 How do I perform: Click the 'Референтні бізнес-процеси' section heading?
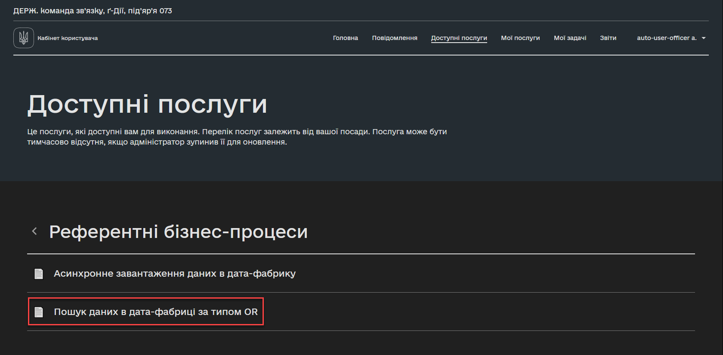click(178, 232)
